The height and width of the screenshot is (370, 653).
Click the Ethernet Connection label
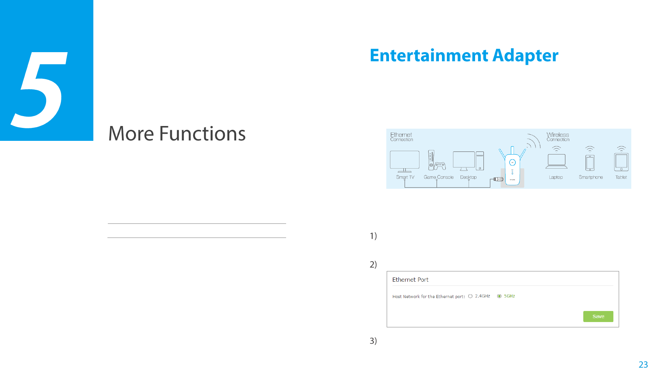[402, 137]
